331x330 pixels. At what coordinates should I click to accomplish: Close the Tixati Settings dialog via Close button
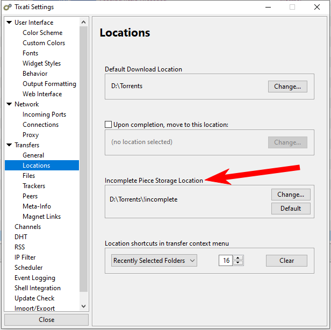click(46, 320)
